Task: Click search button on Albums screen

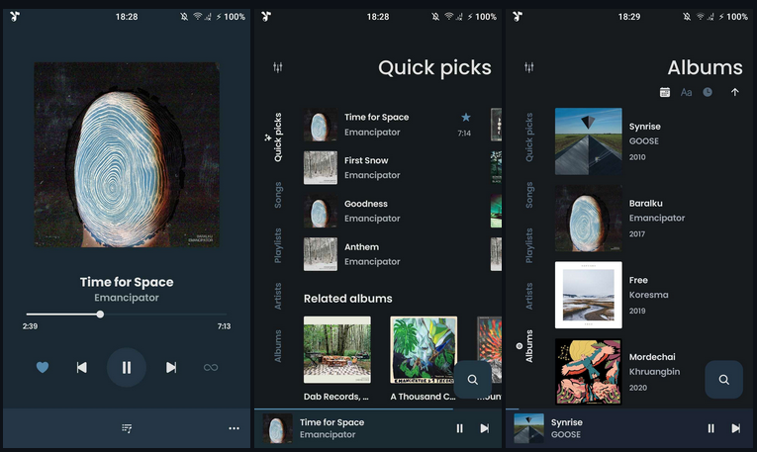Action: pos(723,380)
